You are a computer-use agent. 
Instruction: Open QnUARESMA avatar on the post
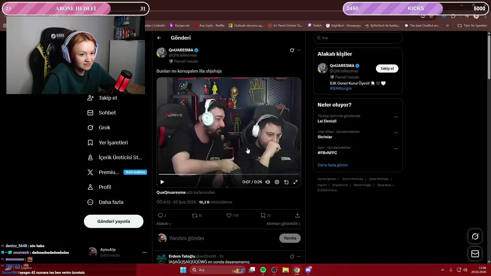click(161, 53)
